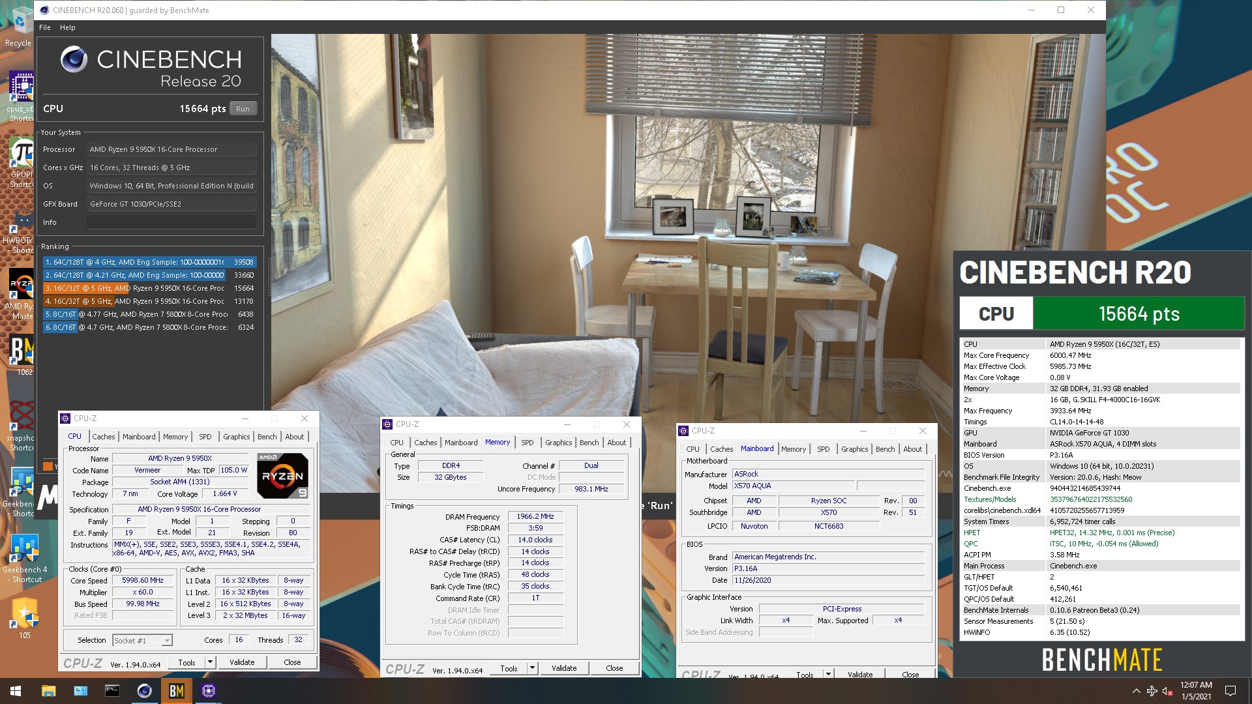Select ranking entry 4 scoring 13178
Viewport: 1252px width, 704px height.
(149, 301)
